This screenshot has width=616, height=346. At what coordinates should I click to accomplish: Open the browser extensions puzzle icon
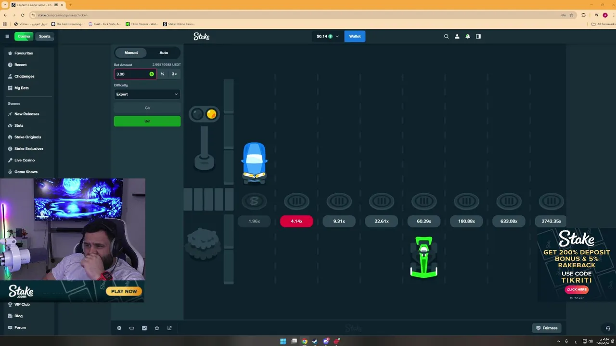pos(584,15)
